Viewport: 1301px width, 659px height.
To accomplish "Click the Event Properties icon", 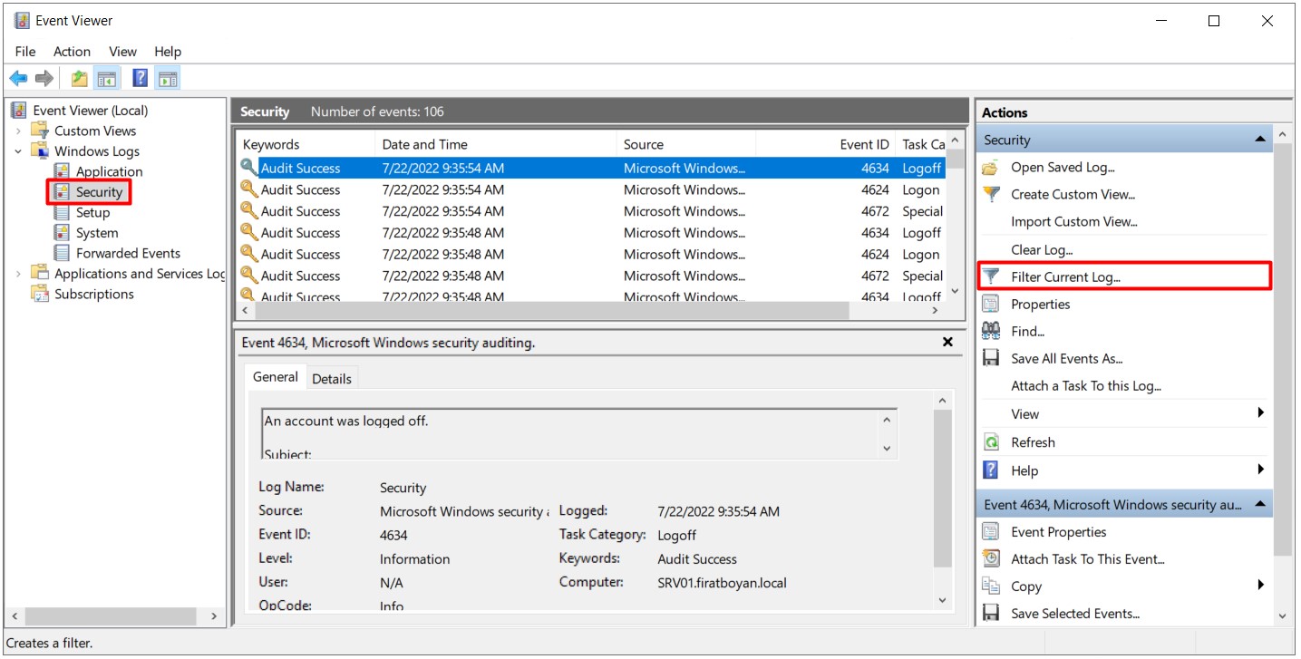I will [x=991, y=532].
